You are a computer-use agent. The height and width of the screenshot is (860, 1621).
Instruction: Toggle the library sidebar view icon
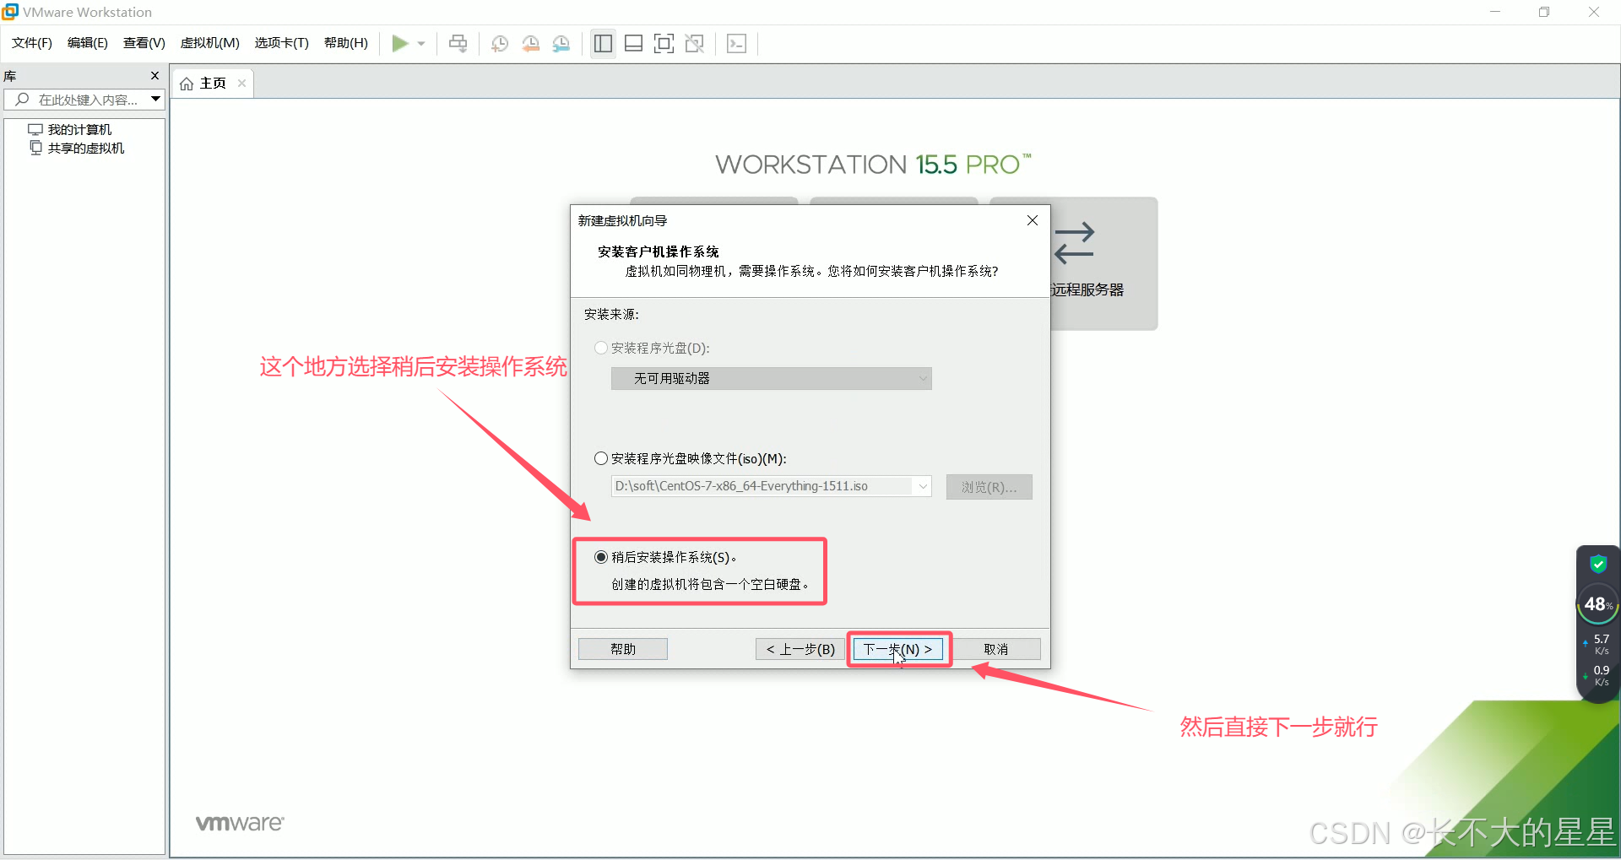click(x=603, y=44)
